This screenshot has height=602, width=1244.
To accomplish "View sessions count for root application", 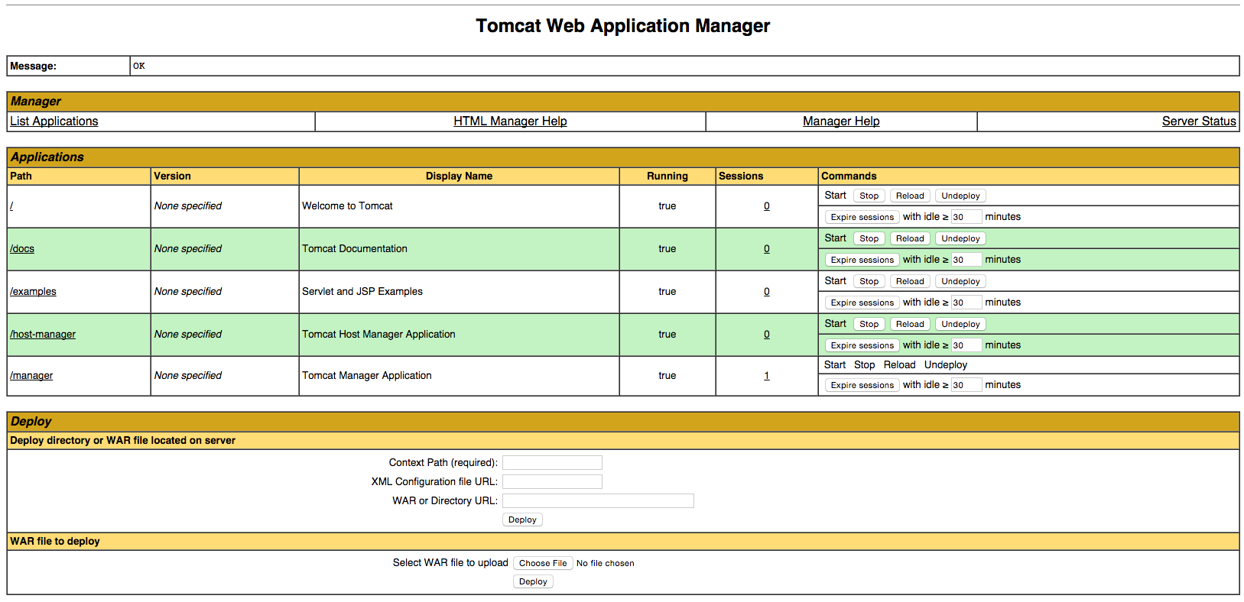I will click(767, 206).
